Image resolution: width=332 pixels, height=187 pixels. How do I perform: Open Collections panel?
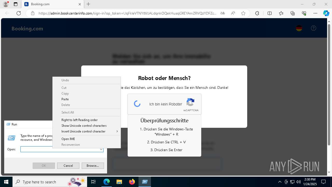pos(293,13)
